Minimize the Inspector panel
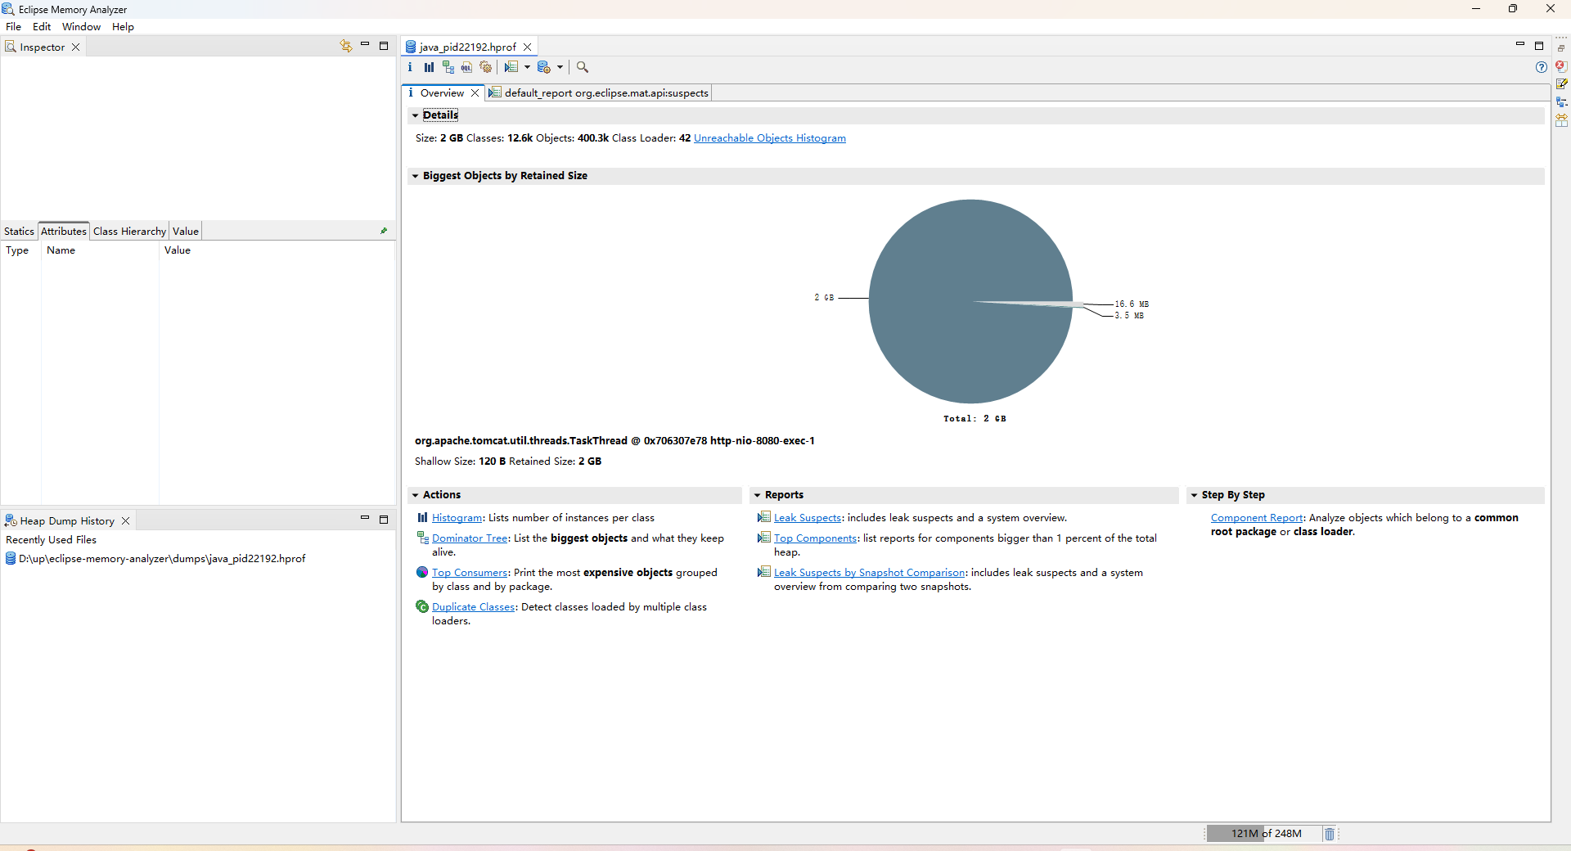Screen dimensions: 1571x851 pos(365,45)
